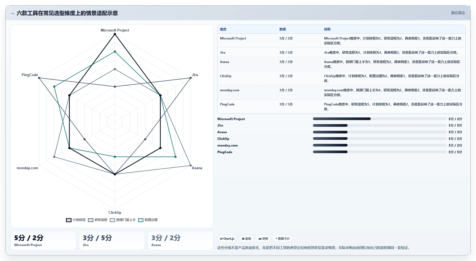Open the Asana 3分 / 2分 summary card

[180, 240]
